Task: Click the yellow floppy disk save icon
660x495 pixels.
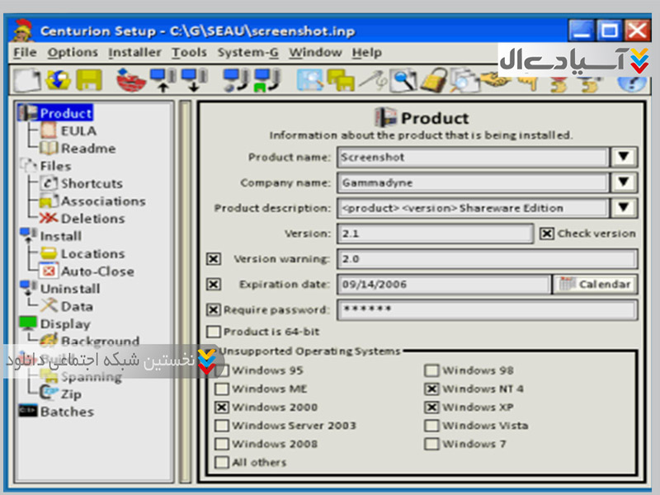Action: tap(88, 80)
